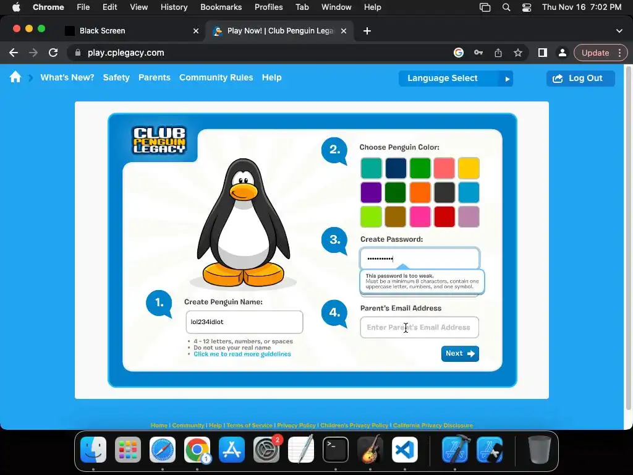Open TextEdit from the dock
The image size is (633, 475).
(x=301, y=450)
